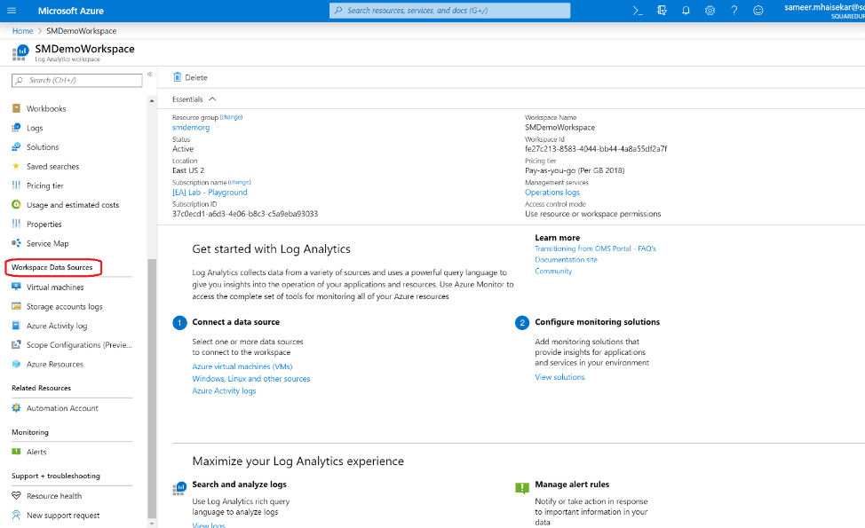Open the Documentation site link
Image resolution: width=865 pixels, height=528 pixels.
pyautogui.click(x=566, y=260)
